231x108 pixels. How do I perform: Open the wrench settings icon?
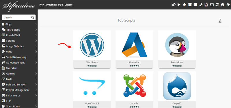(201, 5)
